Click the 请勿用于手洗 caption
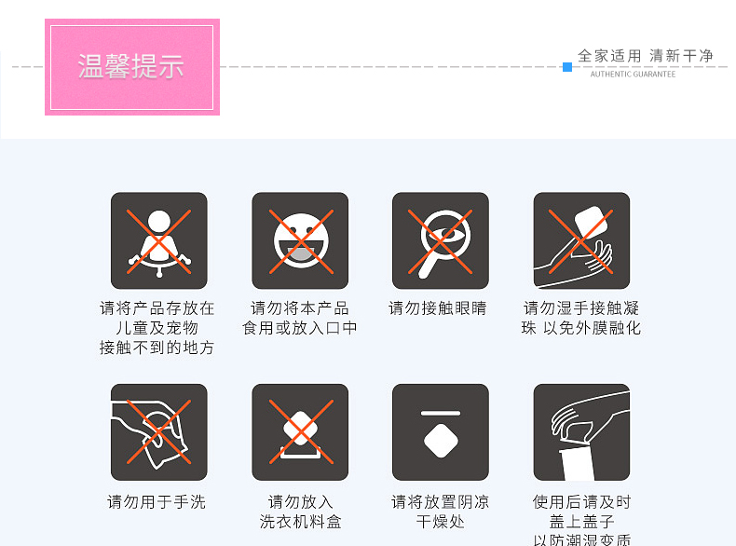 coord(157,502)
